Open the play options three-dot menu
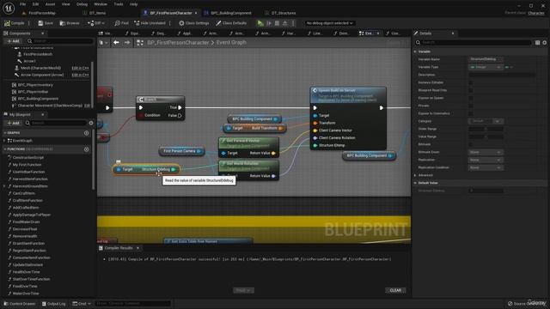This screenshot has width=550, height=309. 293,23
